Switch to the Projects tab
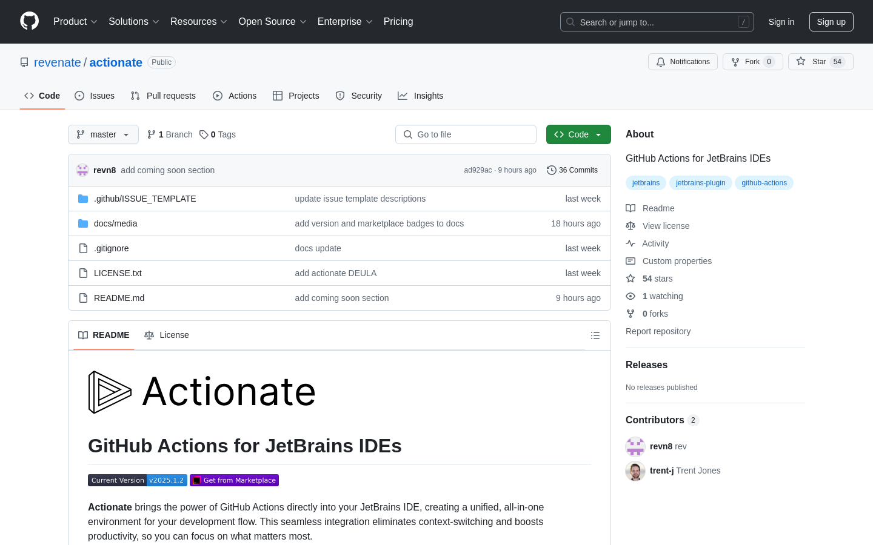Screen dimensions: 873x545 [x=296, y=96]
